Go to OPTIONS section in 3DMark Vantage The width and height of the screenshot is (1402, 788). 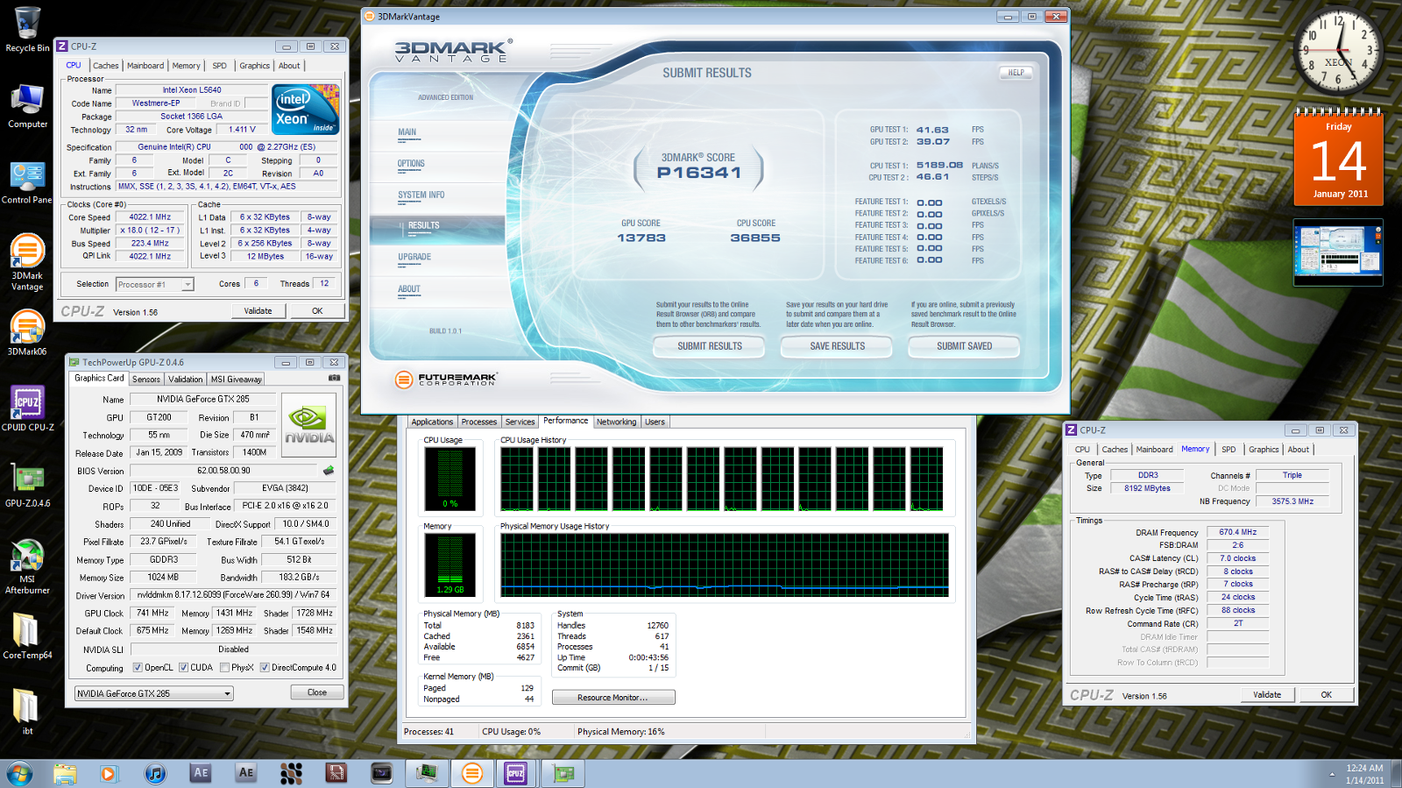pos(411,165)
